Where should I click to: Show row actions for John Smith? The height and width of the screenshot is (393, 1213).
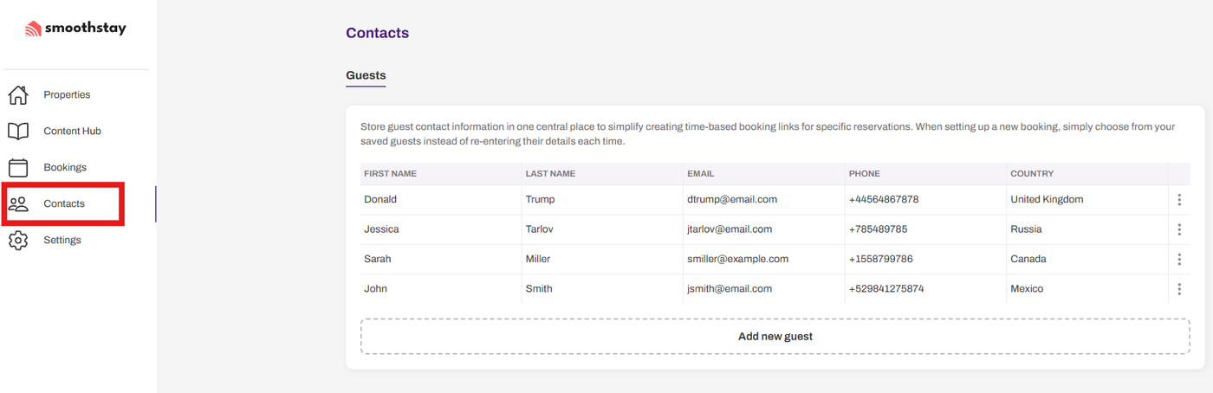pos(1179,289)
